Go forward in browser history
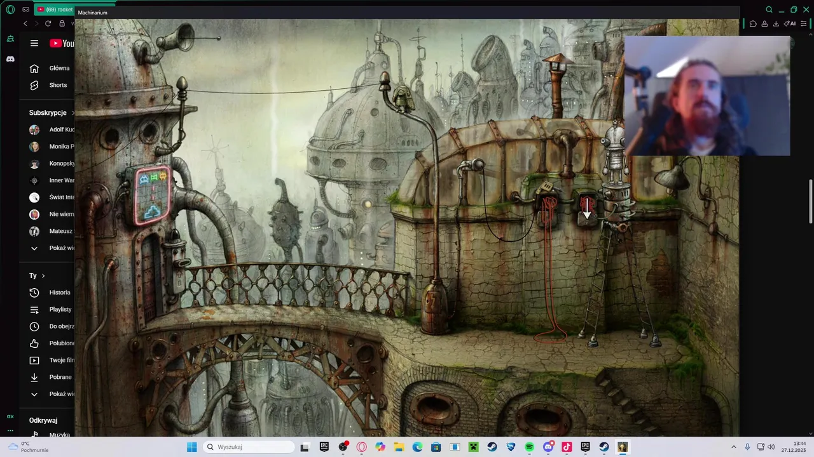814x457 pixels. click(36, 23)
